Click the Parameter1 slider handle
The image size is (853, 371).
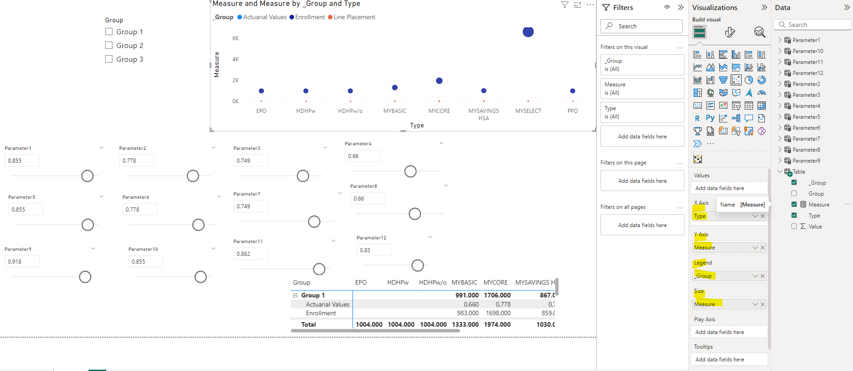coord(87,176)
